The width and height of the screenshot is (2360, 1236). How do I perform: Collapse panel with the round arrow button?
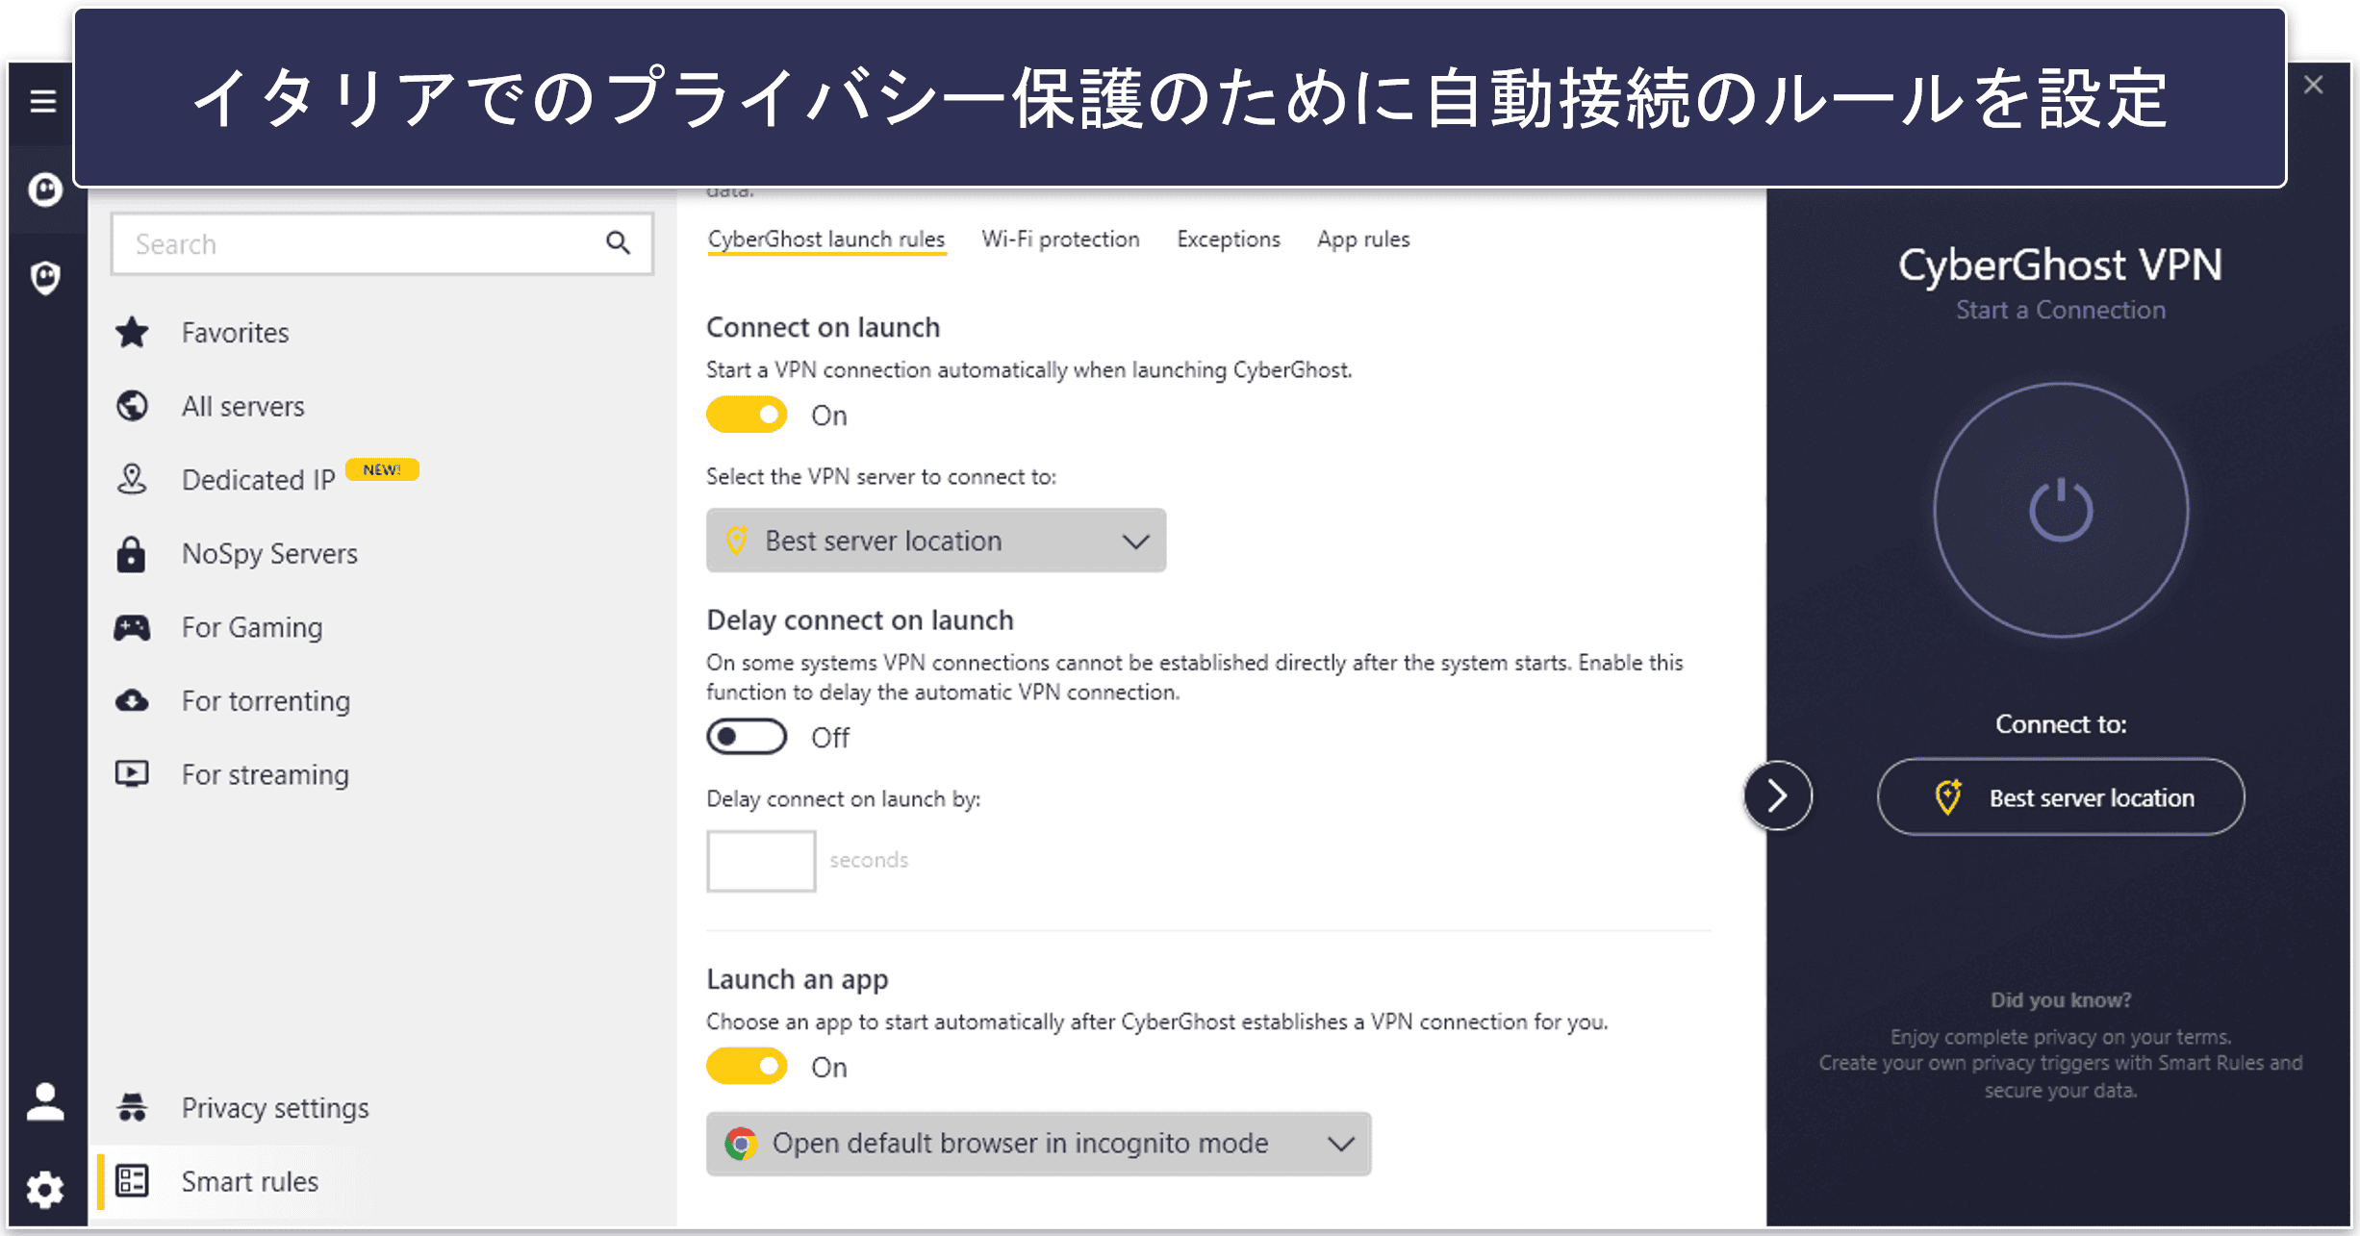[x=1778, y=795]
